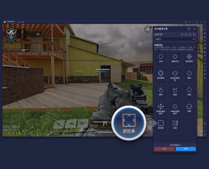Open the control scheme folder icon
The image size is (209, 169).
pos(194,34)
